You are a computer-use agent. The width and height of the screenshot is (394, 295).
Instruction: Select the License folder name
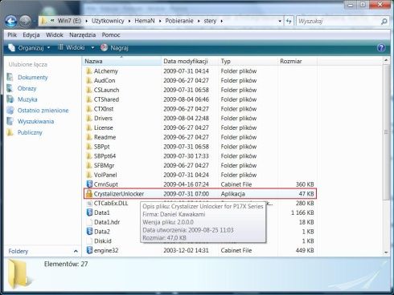104,127
